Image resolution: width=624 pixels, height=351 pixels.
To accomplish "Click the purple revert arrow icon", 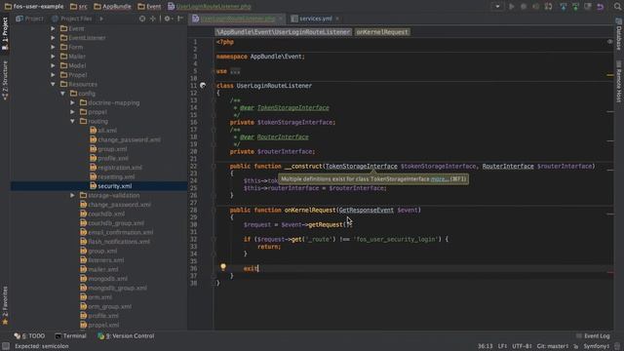I will tap(601, 7).
